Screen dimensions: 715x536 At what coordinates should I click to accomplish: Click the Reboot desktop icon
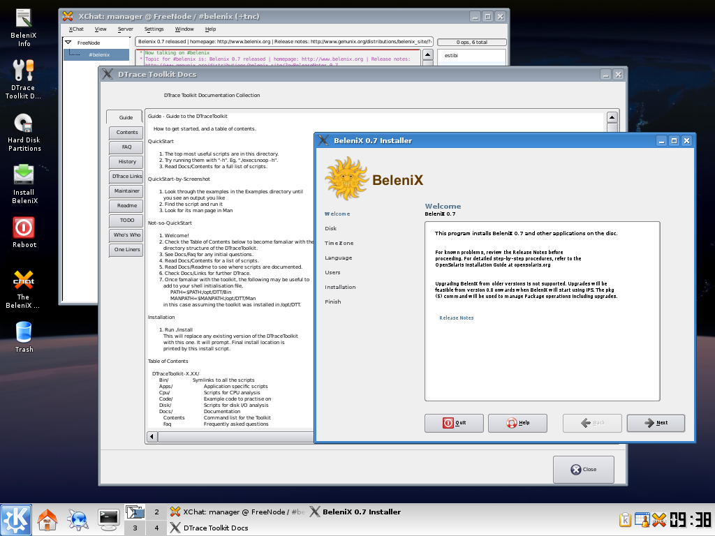(24, 232)
